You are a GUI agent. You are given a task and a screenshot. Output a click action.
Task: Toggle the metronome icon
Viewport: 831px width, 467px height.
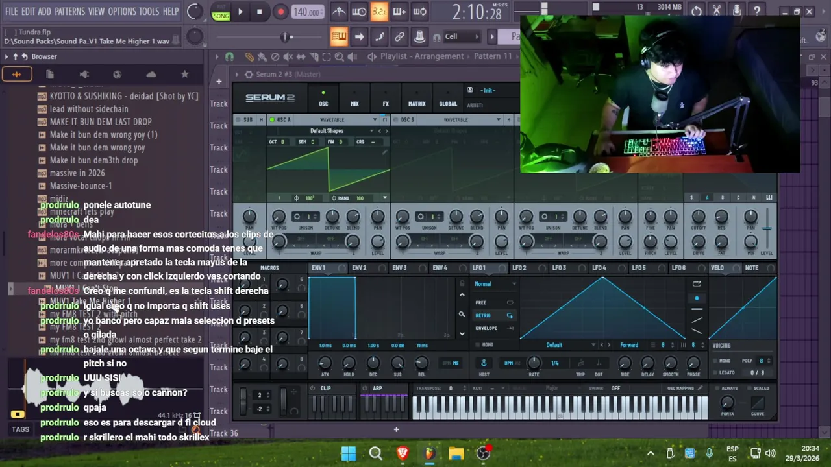coord(339,12)
